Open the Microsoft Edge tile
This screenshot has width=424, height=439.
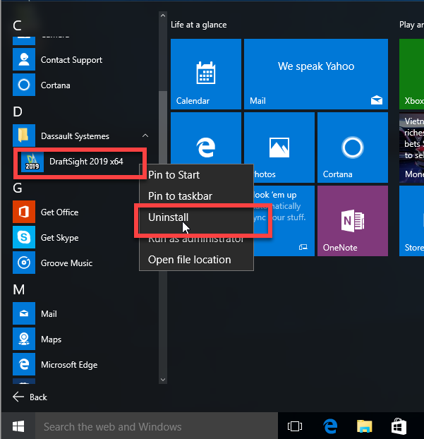pos(206,138)
